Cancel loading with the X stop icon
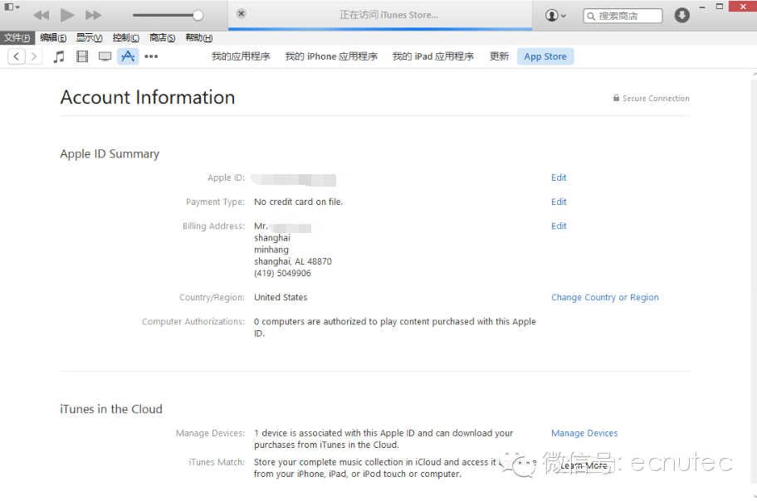 pyautogui.click(x=242, y=13)
